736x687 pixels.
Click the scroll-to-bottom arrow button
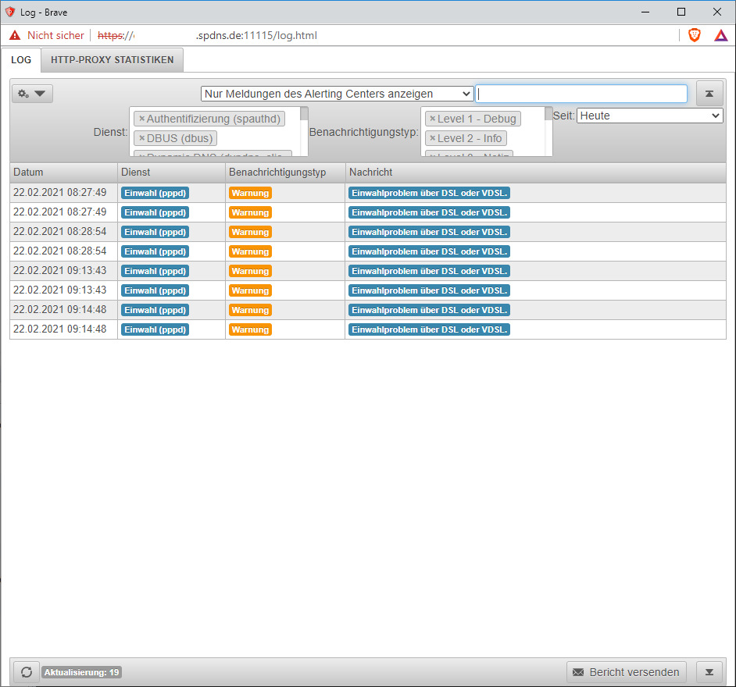(709, 672)
